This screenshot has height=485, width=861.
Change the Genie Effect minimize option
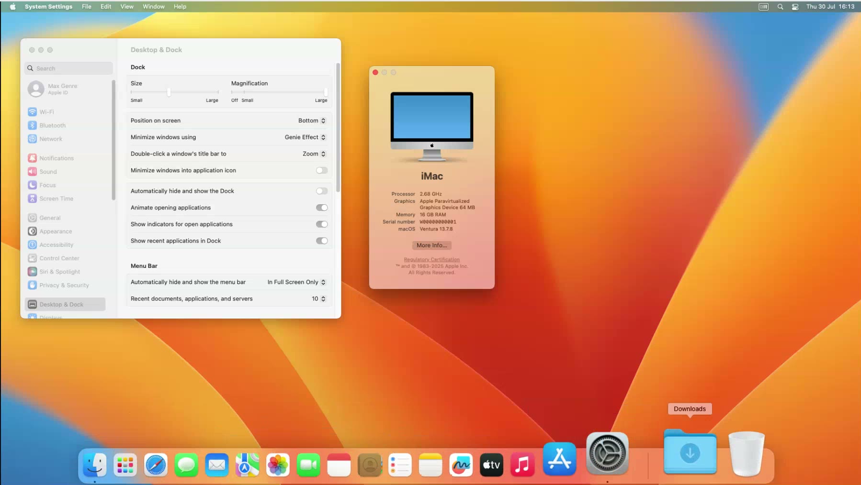click(x=305, y=137)
